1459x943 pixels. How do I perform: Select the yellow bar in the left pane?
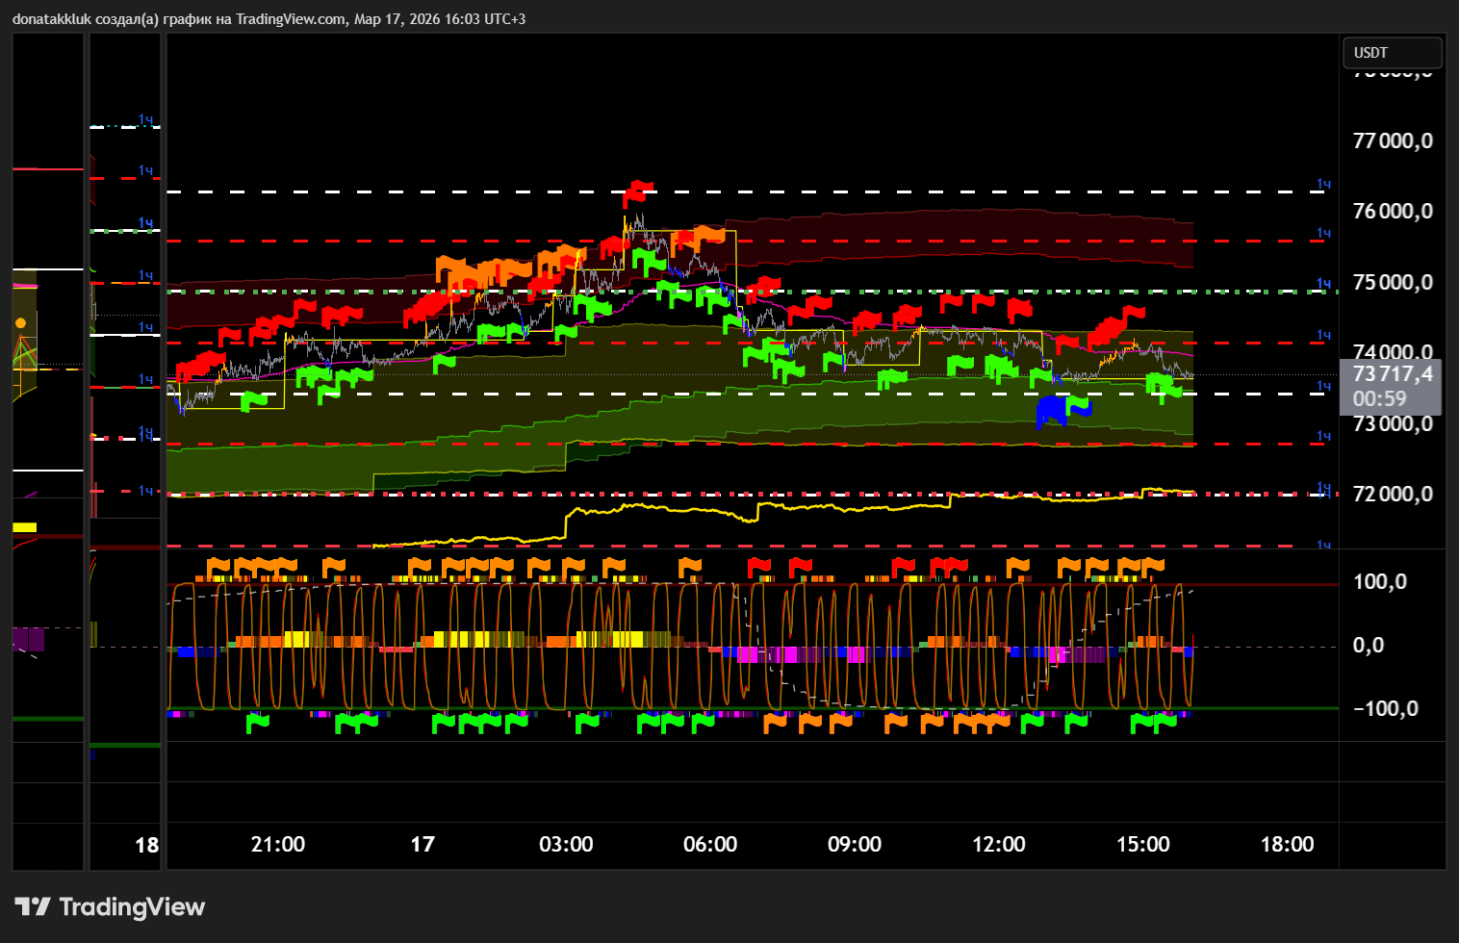(x=24, y=527)
